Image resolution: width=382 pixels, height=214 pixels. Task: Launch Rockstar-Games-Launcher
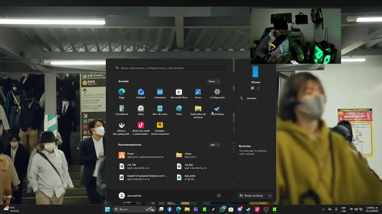(160, 129)
